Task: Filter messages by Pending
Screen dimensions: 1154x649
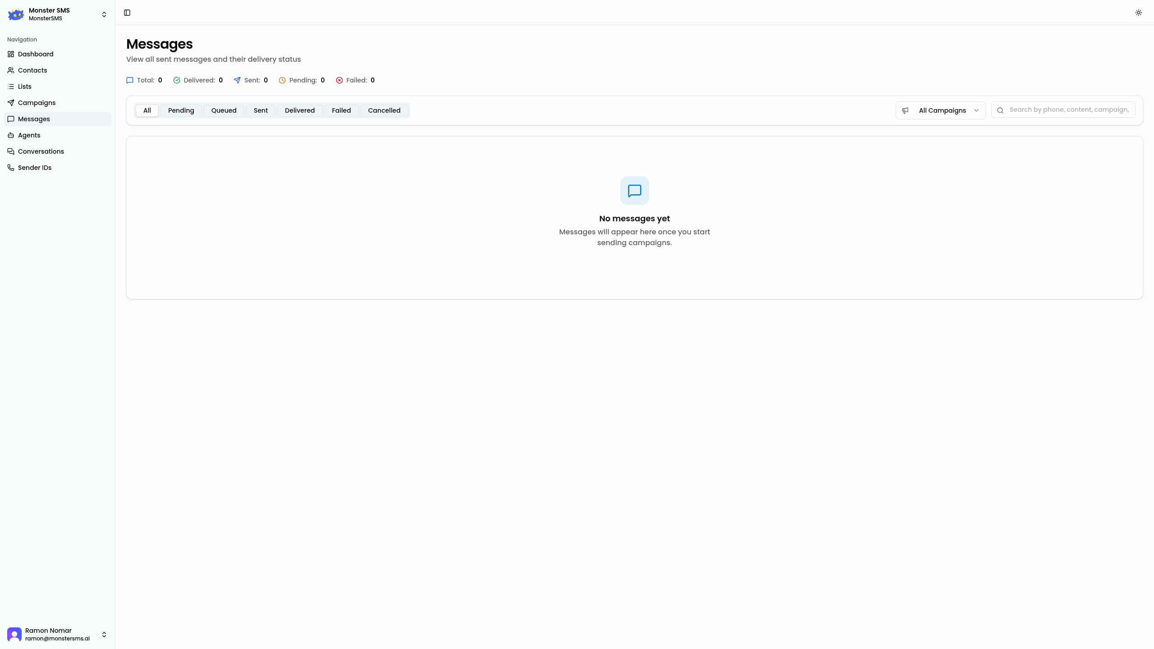Action: [x=181, y=110]
